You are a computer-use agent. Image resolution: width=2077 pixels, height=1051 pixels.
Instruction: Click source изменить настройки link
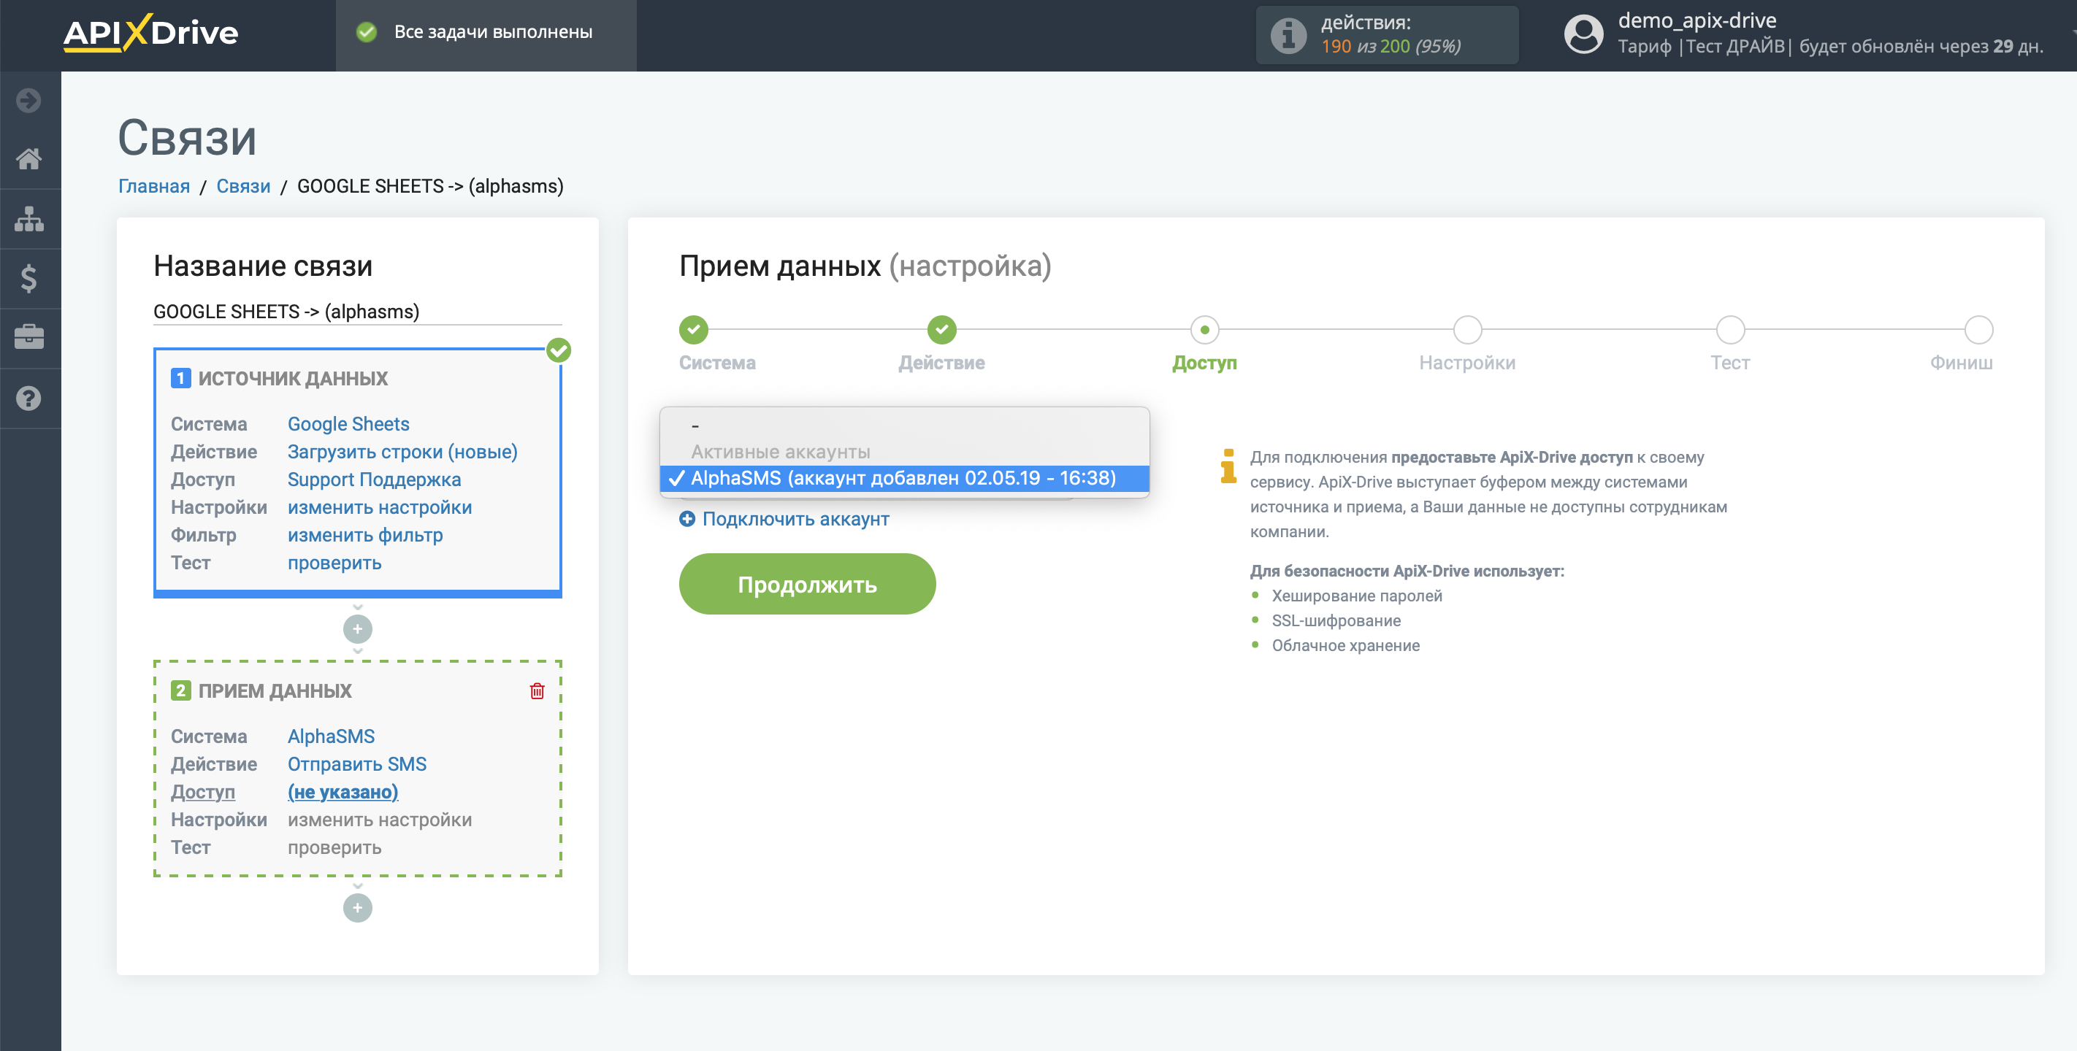(x=380, y=507)
